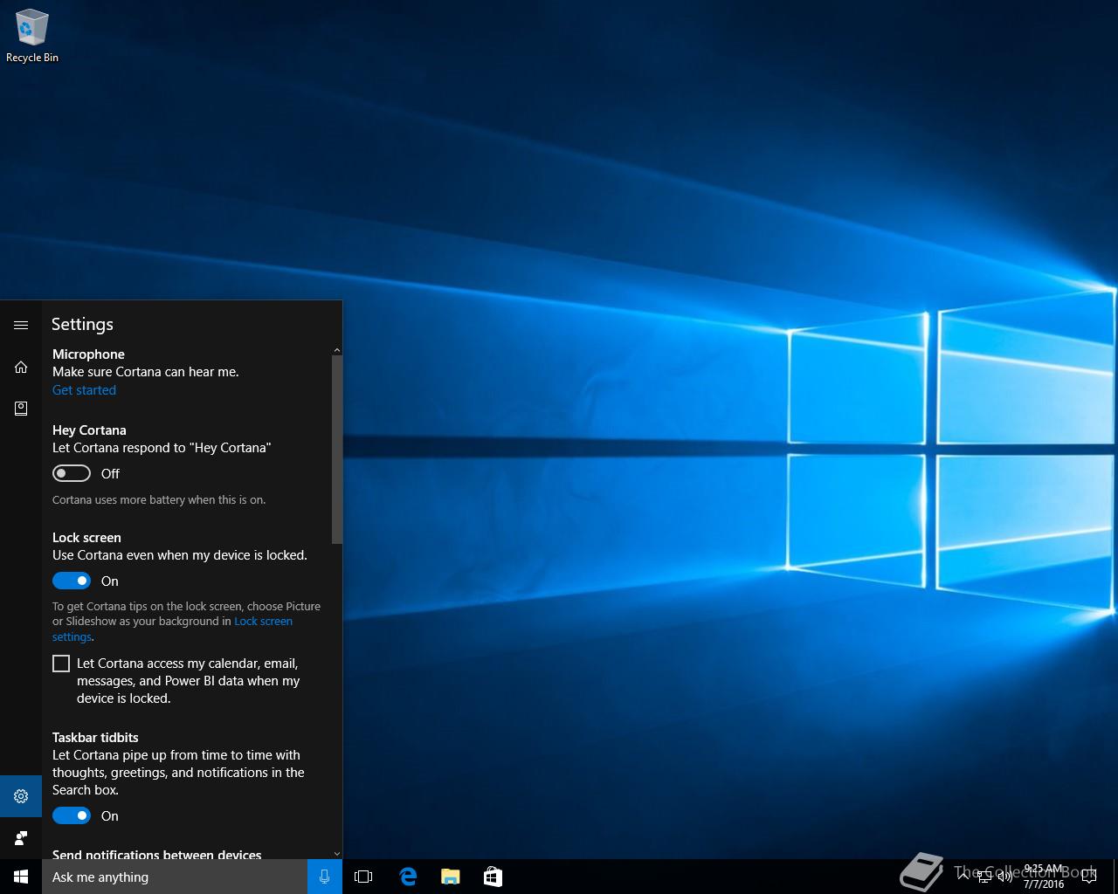Open Cortana Feedback icon
Screen dimensions: 1118x894
point(21,838)
